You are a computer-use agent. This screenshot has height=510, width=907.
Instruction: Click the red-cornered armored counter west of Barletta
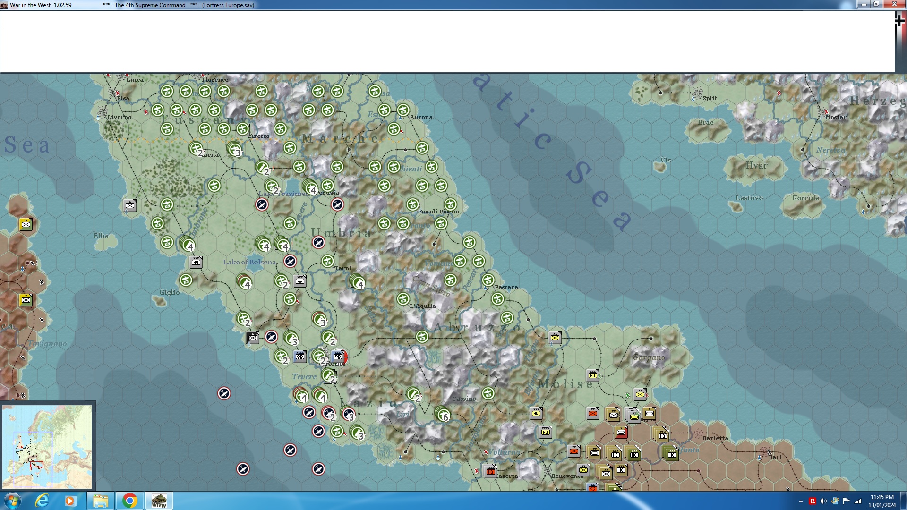tap(621, 432)
